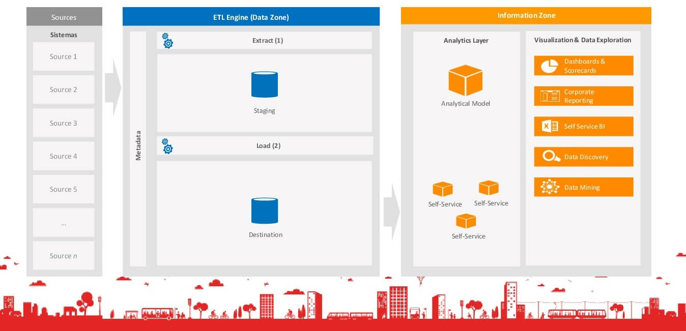The height and width of the screenshot is (331, 686).
Task: Click the magnifier icon on Data Discovery
Action: tap(550, 157)
